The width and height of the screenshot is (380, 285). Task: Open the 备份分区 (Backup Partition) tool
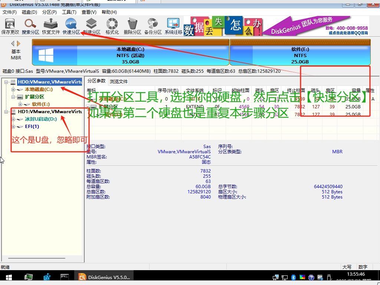click(x=153, y=26)
